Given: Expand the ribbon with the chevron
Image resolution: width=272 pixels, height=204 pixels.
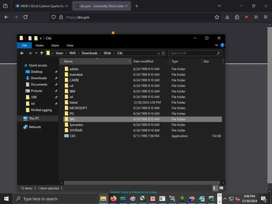Looking at the screenshot, I should tap(216, 45).
